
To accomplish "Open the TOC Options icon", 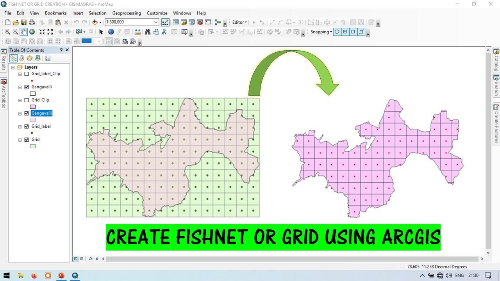I will click(48, 58).
